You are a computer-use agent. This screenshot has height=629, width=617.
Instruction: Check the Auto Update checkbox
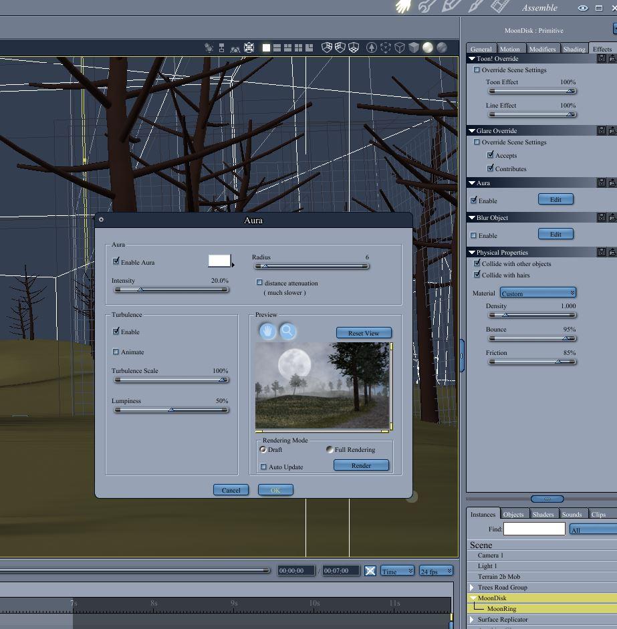point(263,467)
